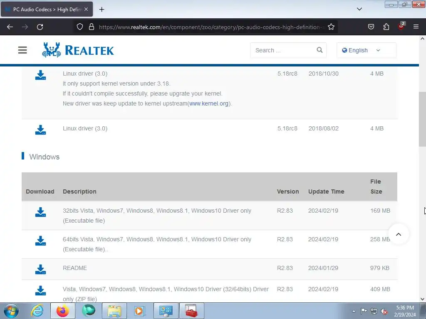
Task: Go to Realtek home via logo
Action: point(78,50)
